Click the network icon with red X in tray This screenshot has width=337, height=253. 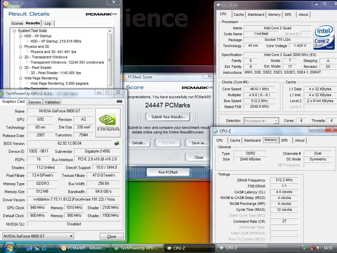pyautogui.click(x=313, y=248)
